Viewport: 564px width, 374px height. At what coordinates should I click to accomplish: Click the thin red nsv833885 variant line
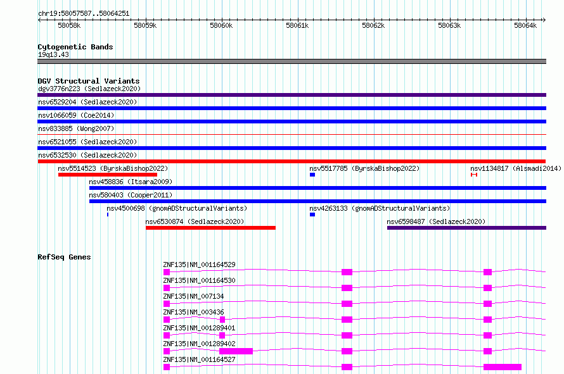click(x=292, y=135)
